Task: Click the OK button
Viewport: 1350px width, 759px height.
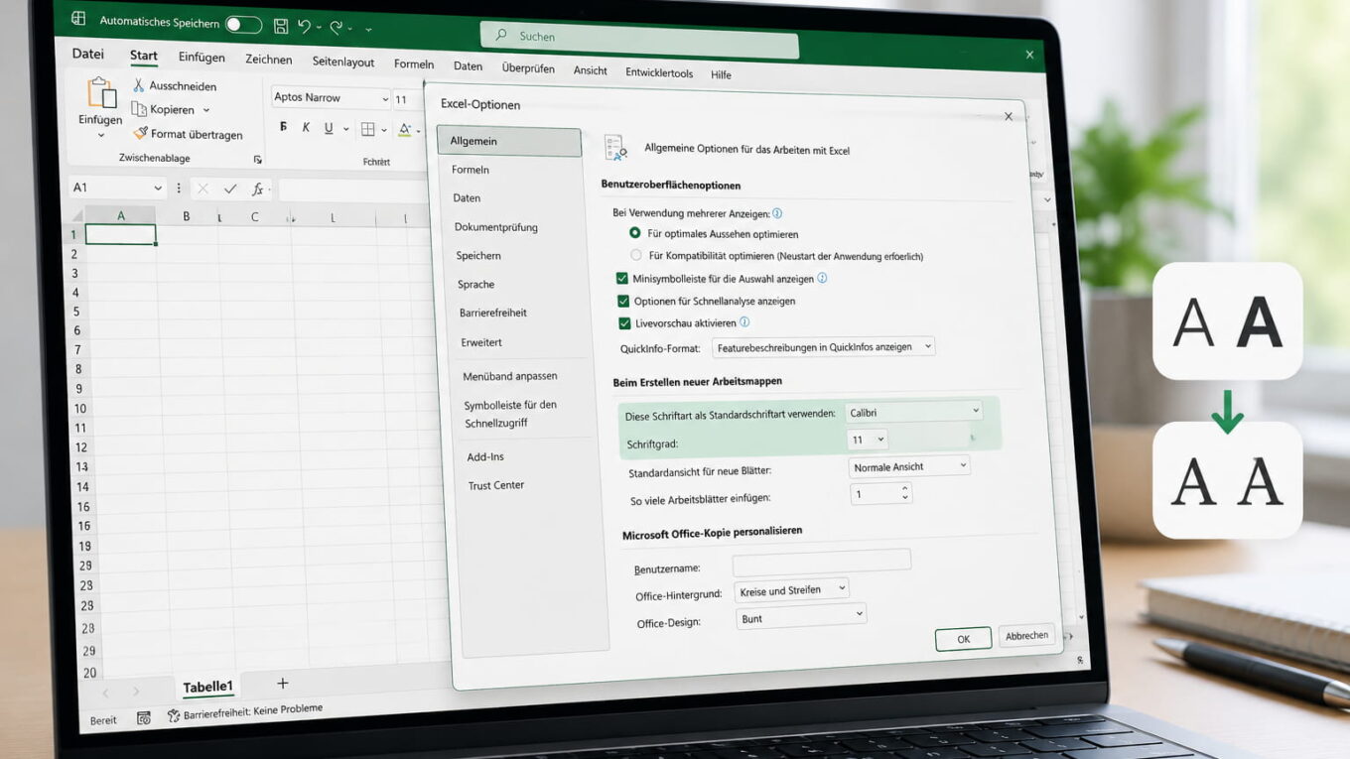Action: point(963,639)
